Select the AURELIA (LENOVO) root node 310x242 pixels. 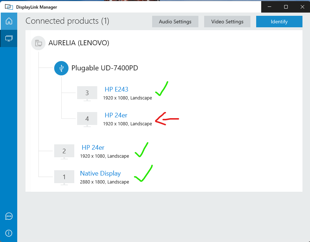(79, 43)
